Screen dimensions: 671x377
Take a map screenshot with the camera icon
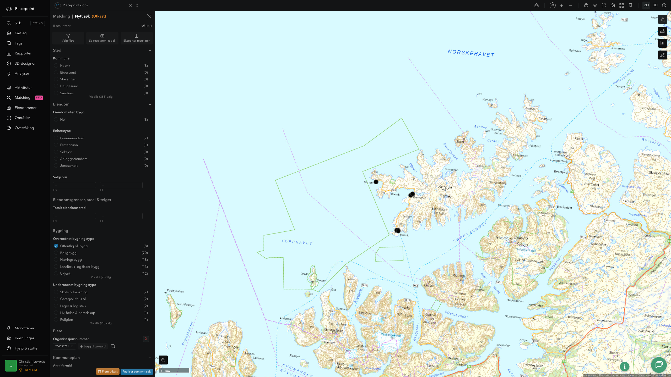pyautogui.click(x=613, y=5)
